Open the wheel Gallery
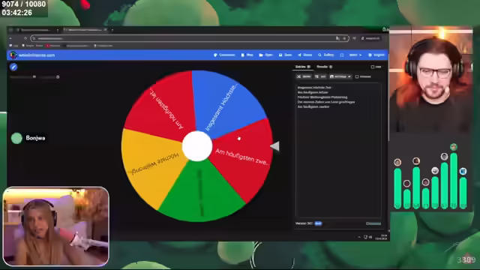 325,55
